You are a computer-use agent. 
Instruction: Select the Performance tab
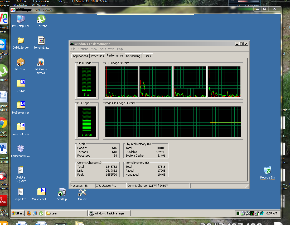click(x=115, y=56)
